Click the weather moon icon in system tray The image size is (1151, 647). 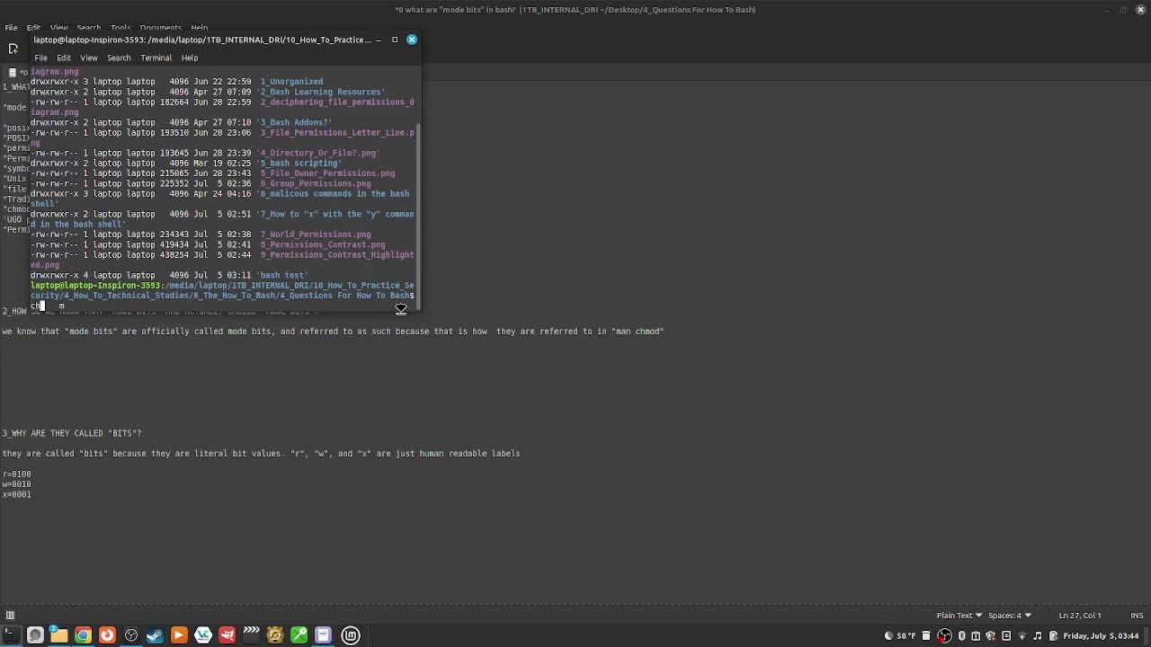[888, 636]
